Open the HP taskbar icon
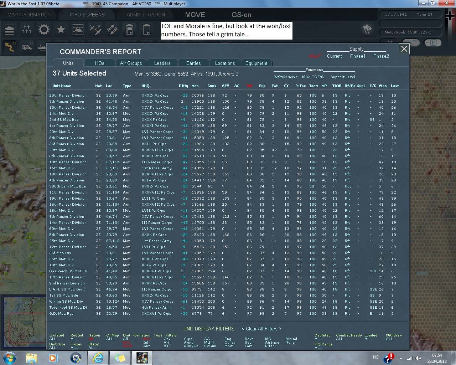 [x=76, y=358]
